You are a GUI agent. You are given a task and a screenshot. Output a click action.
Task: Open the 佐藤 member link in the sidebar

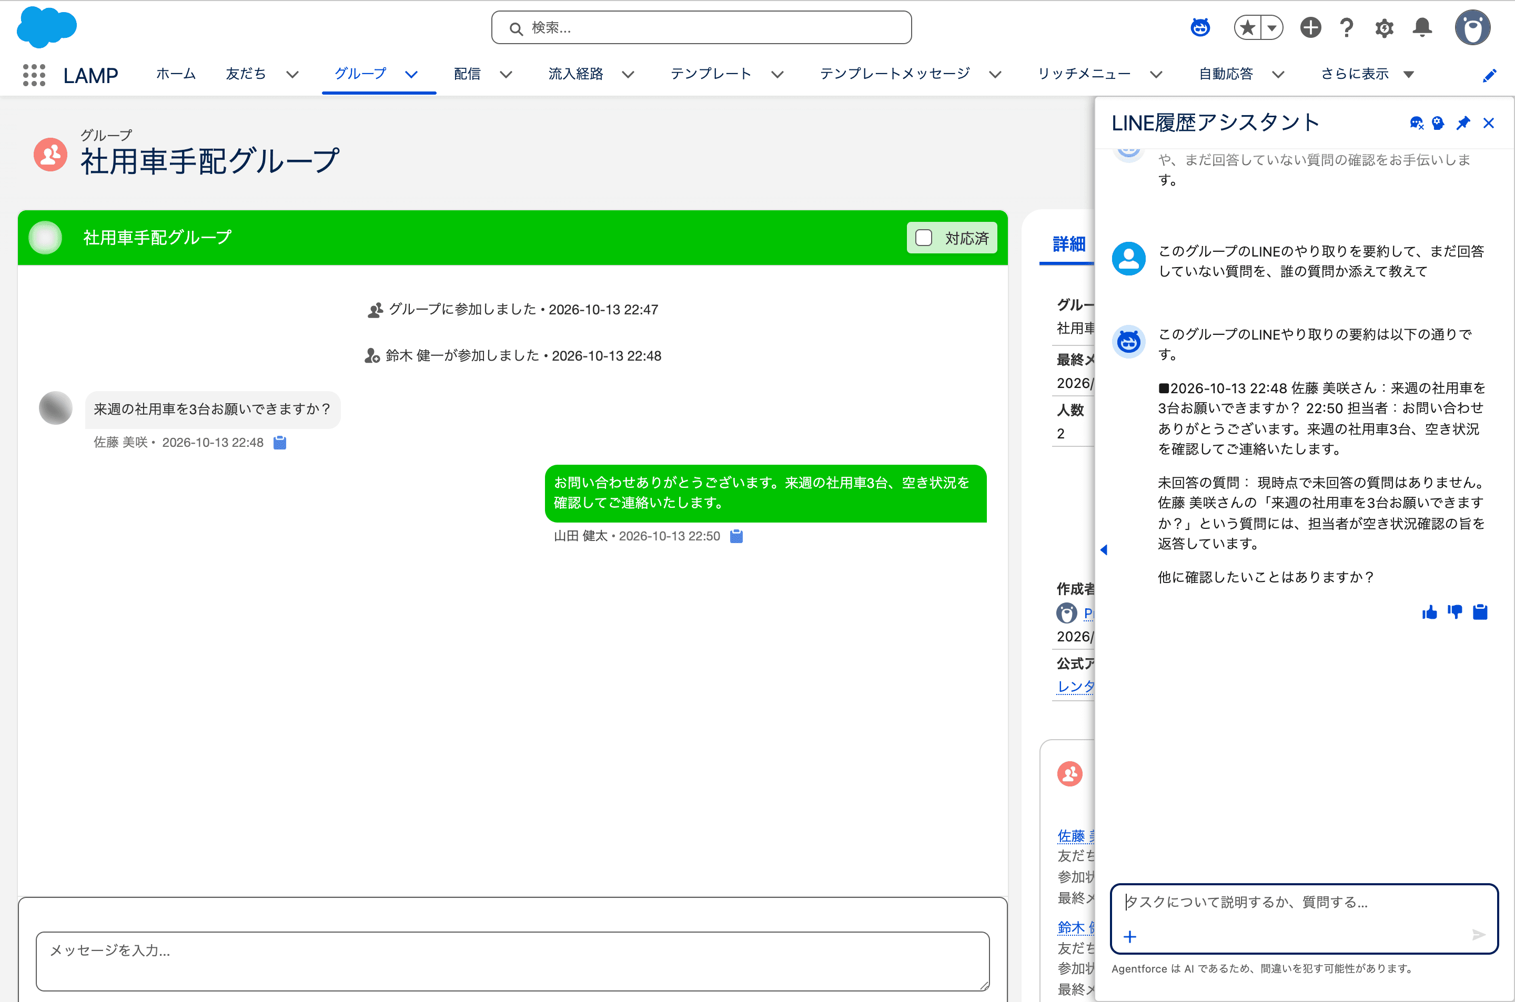coord(1076,835)
